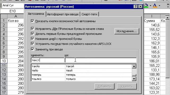Viewport: 170px width, 95px height.
Task: Toggle Заменять при вводе checkbox
Action: tap(32, 49)
